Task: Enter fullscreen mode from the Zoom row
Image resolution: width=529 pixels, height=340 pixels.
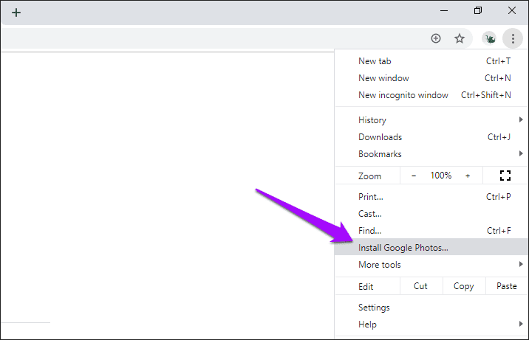Action: pos(505,176)
